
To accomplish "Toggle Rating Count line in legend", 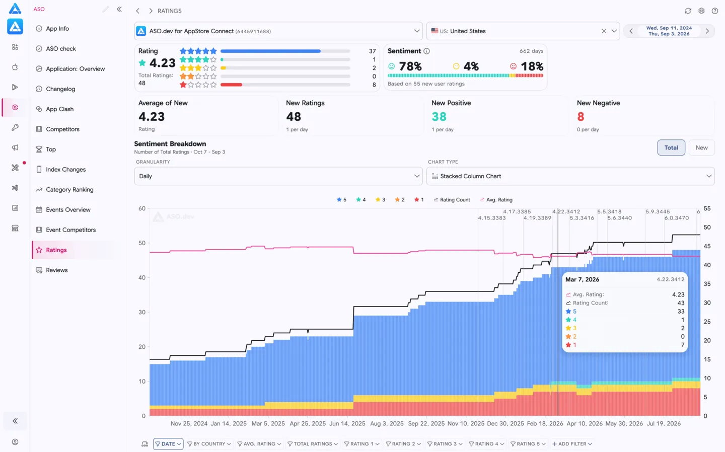I will 452,200.
